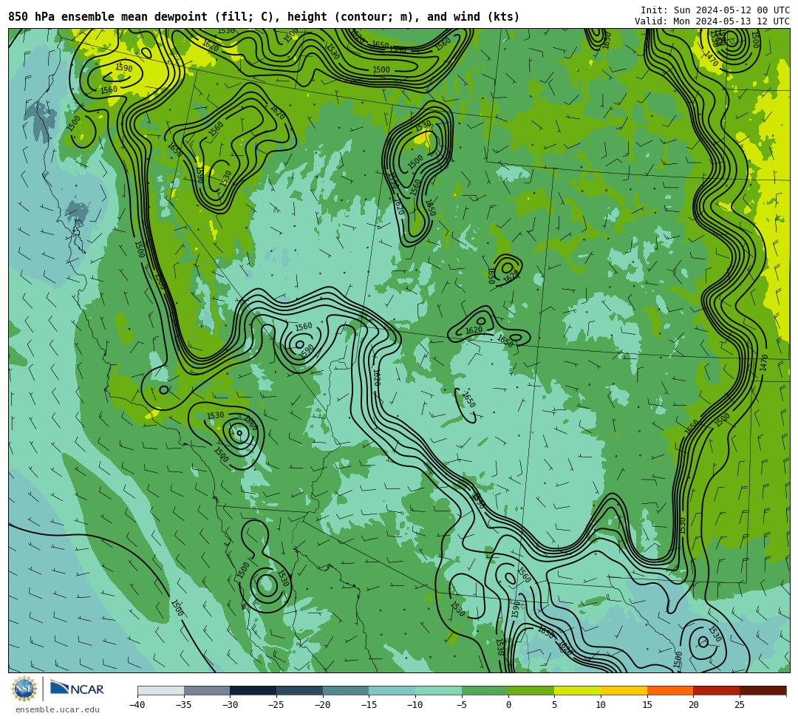Pick the dark navy -30 to -25 swatch
Image resolution: width=798 pixels, height=719 pixels.
click(x=253, y=690)
